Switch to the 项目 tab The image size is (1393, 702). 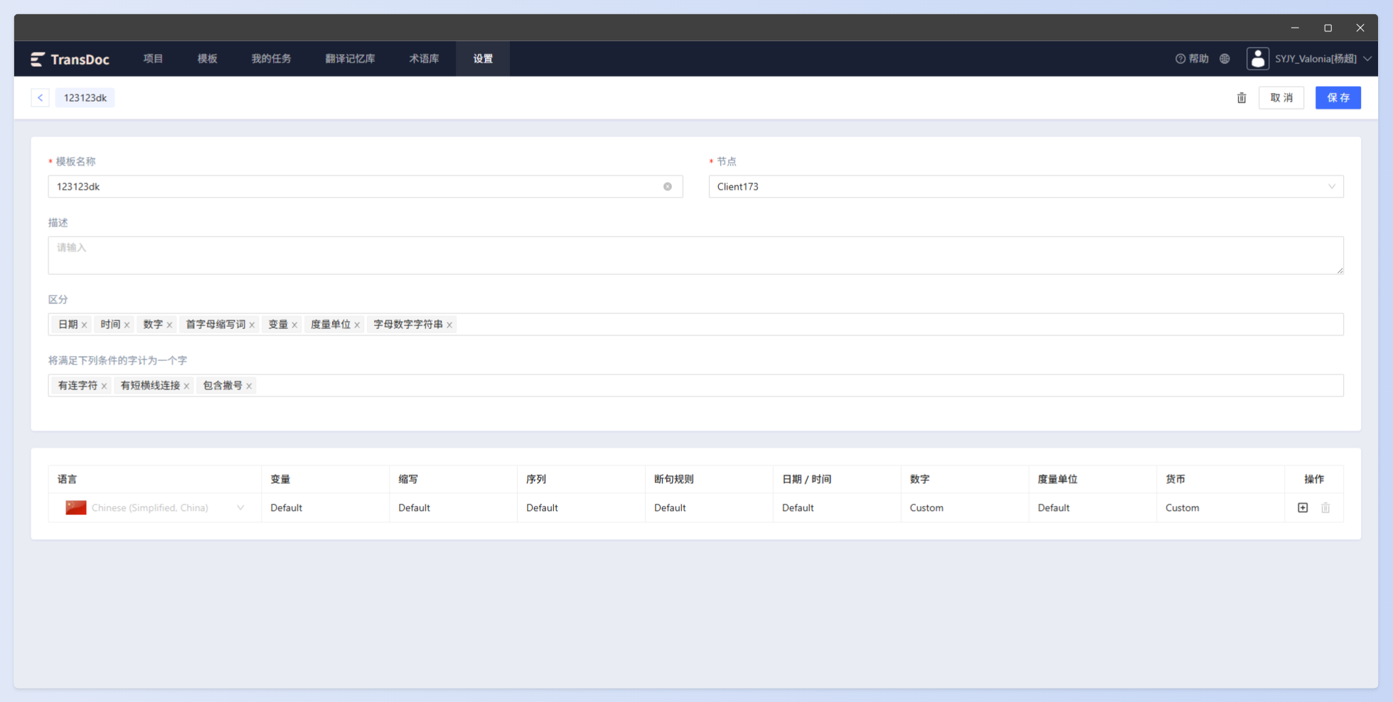(x=153, y=59)
